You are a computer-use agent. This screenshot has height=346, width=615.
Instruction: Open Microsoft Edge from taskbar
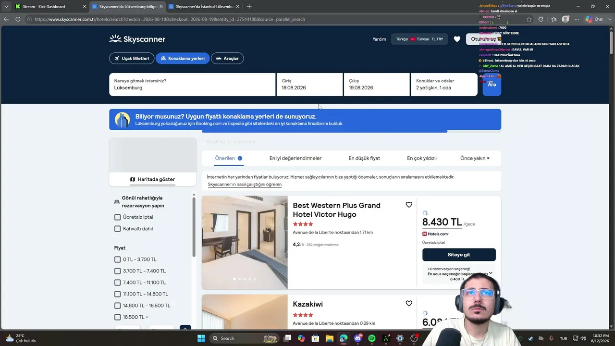tap(344, 338)
